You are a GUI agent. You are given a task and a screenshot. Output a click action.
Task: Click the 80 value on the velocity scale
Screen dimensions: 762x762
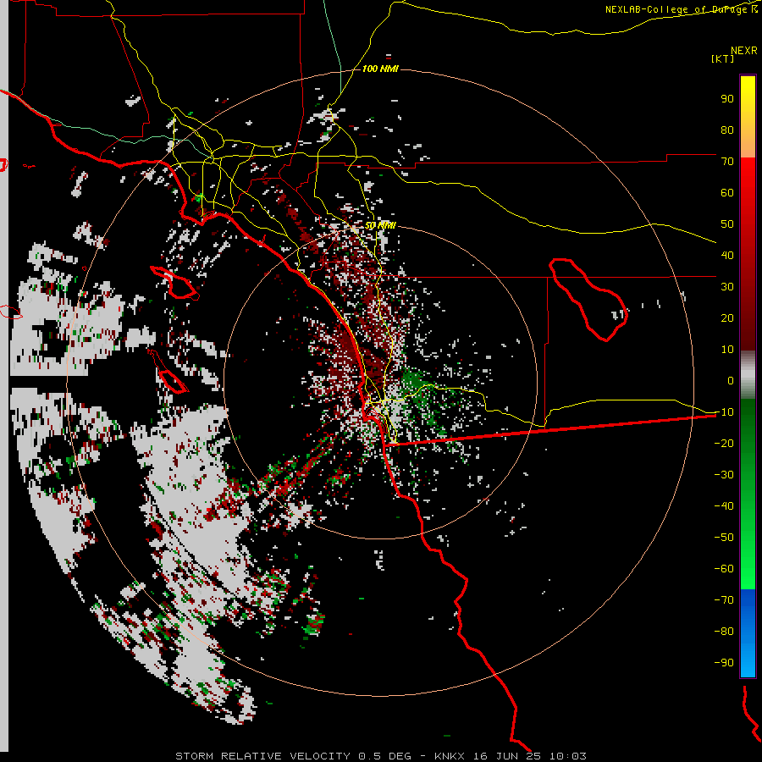pyautogui.click(x=727, y=130)
